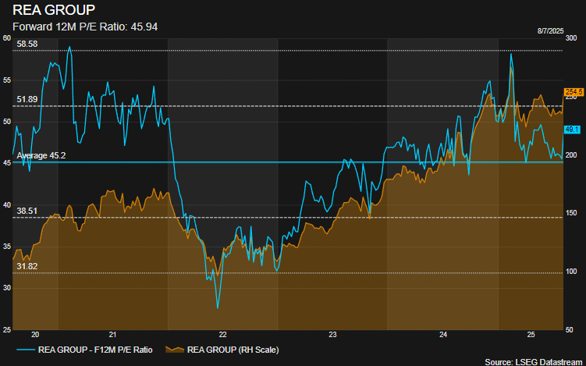Click the orange area legend swatch
The width and height of the screenshot is (586, 366).
176,350
